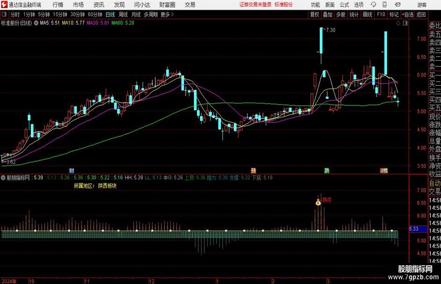The height and width of the screenshot is (284, 441).
Task: Click the 证券交易未登录 login link
Action: 255,5
